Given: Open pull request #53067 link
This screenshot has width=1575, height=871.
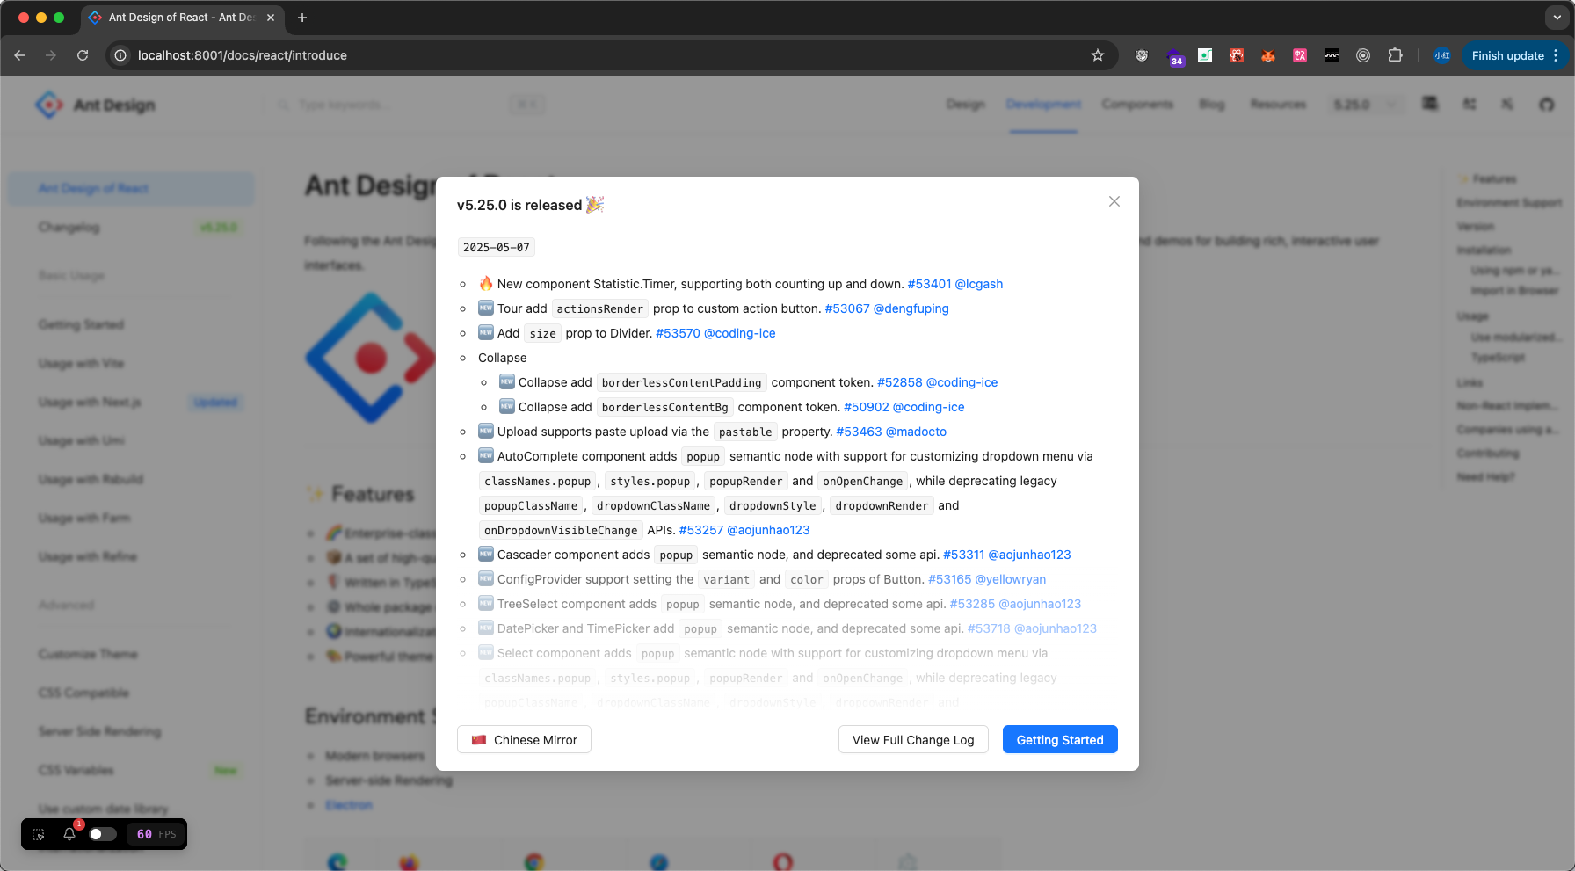Looking at the screenshot, I should point(847,308).
